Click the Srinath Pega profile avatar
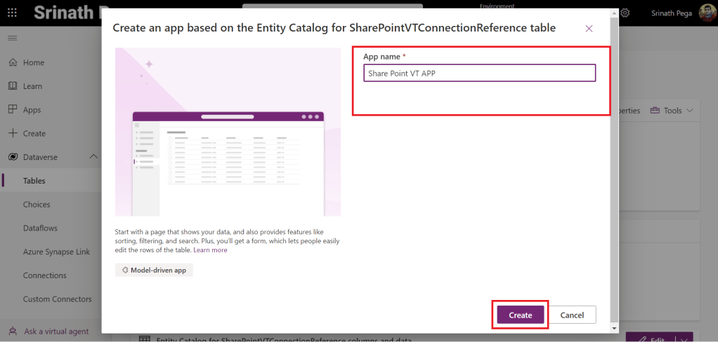718x342 pixels. tap(707, 13)
